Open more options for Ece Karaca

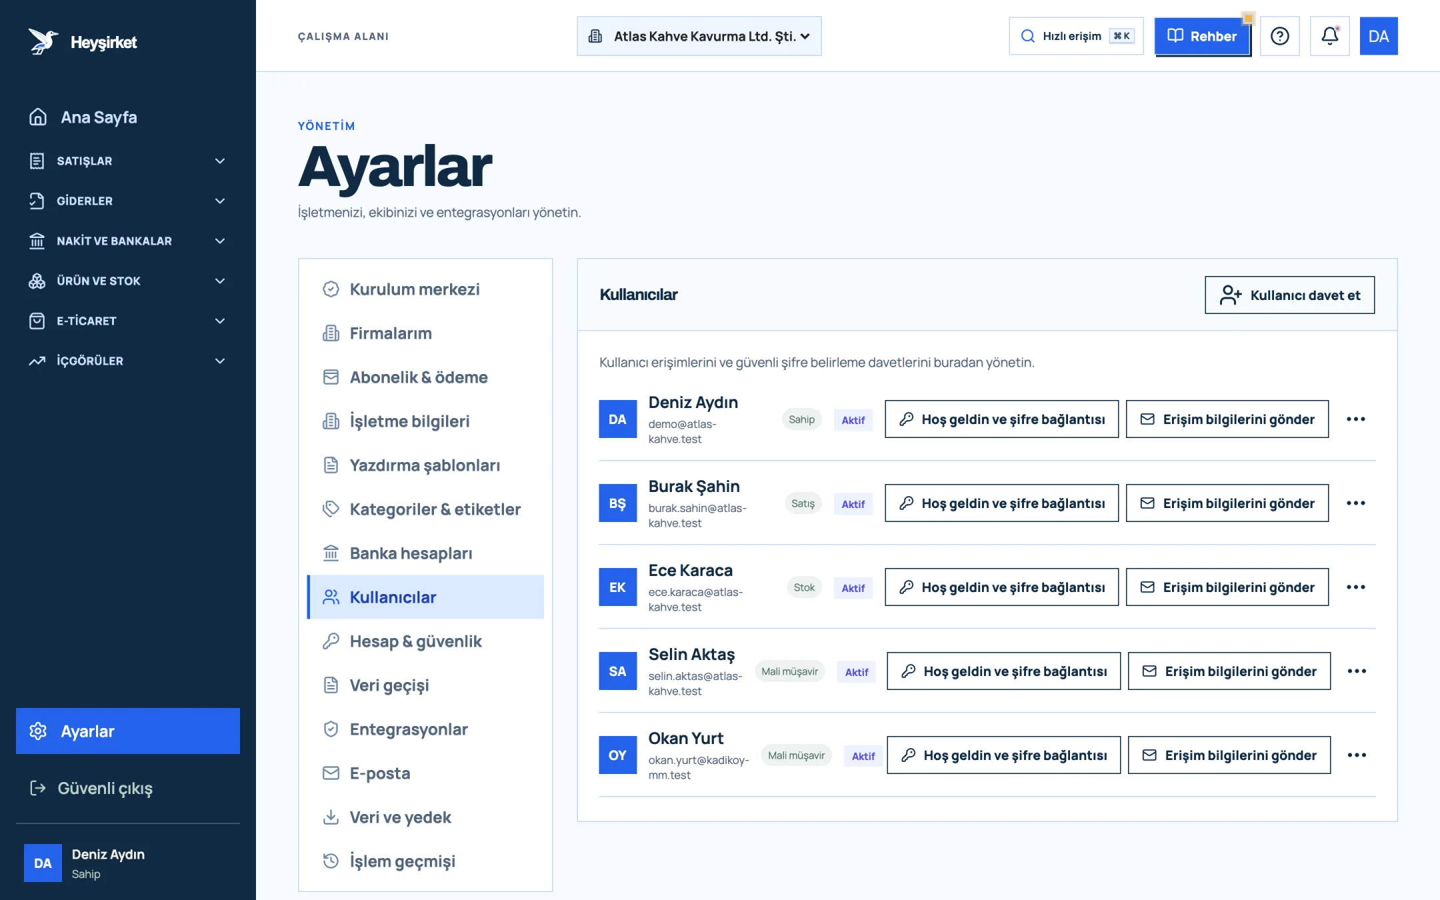point(1355,587)
